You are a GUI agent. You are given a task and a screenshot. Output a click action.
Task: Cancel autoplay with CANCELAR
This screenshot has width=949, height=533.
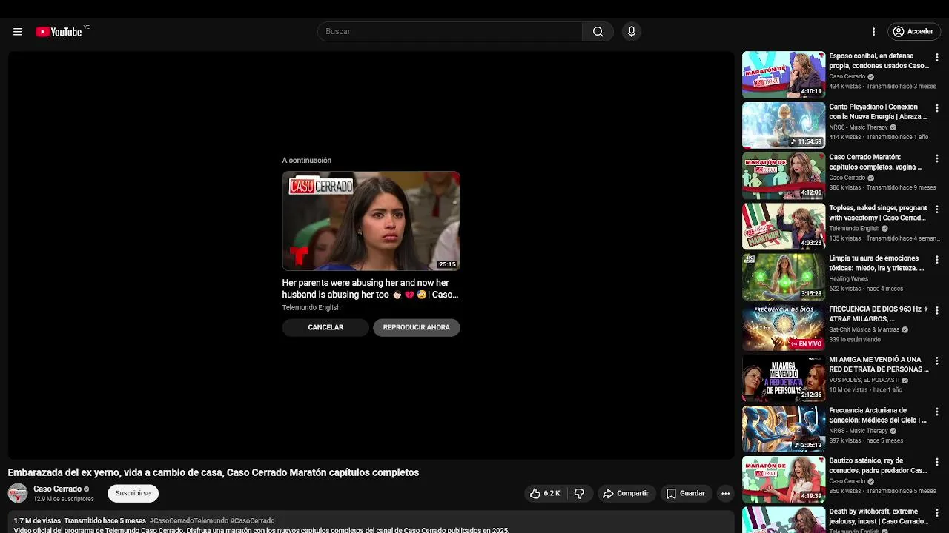pyautogui.click(x=325, y=327)
